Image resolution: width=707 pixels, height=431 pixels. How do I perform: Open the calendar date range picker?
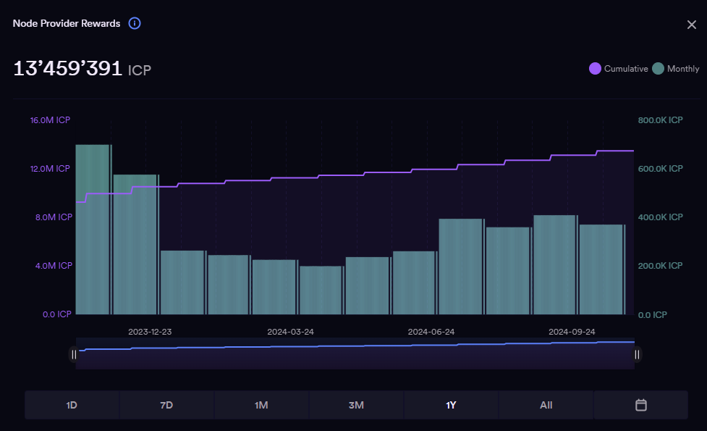click(x=640, y=405)
